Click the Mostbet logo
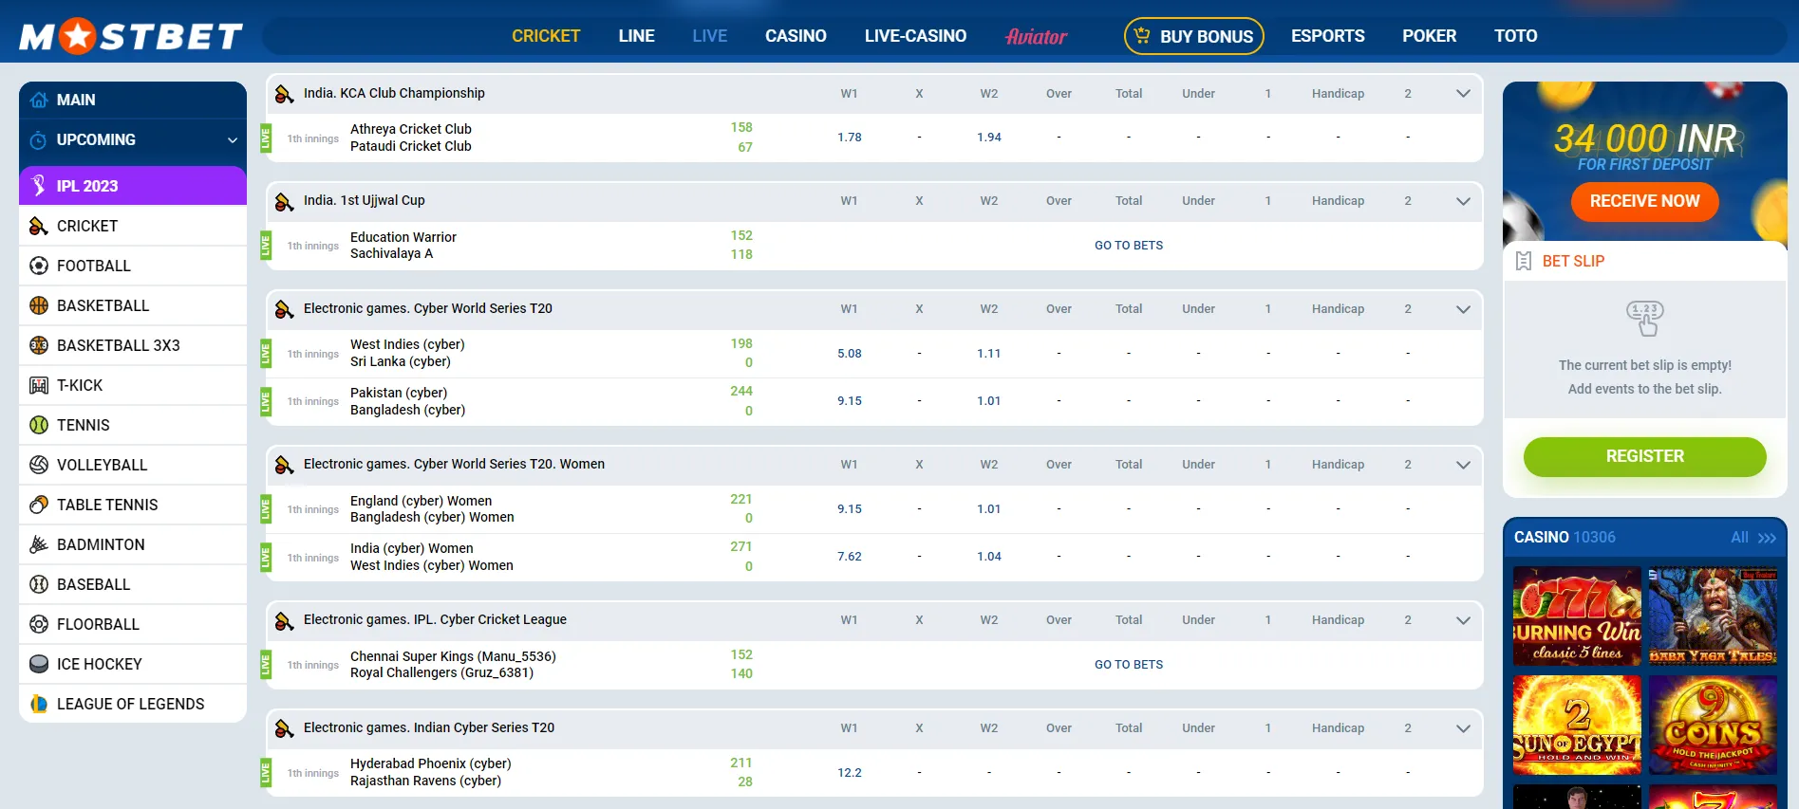The height and width of the screenshot is (809, 1799). (x=131, y=36)
